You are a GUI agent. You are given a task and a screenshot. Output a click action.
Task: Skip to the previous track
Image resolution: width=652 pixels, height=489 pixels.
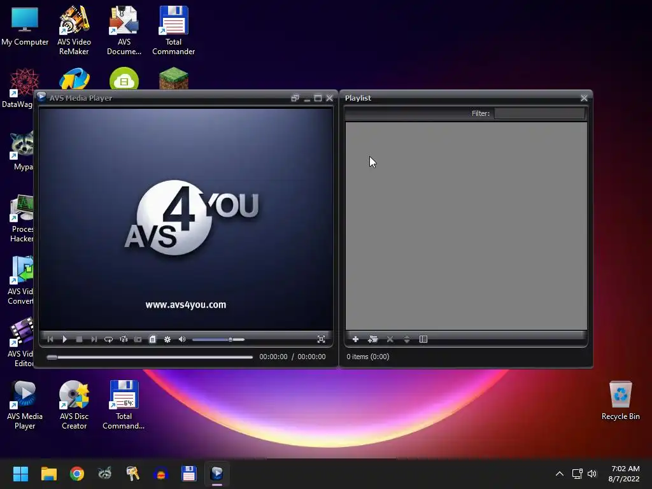50,339
